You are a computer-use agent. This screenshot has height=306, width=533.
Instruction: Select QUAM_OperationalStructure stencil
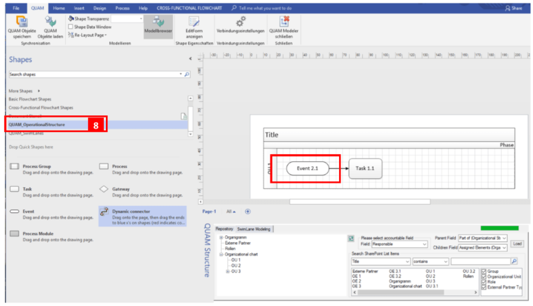pos(97,125)
